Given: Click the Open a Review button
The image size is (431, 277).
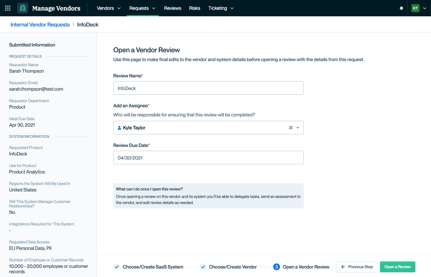Looking at the screenshot, I should click(x=398, y=267).
